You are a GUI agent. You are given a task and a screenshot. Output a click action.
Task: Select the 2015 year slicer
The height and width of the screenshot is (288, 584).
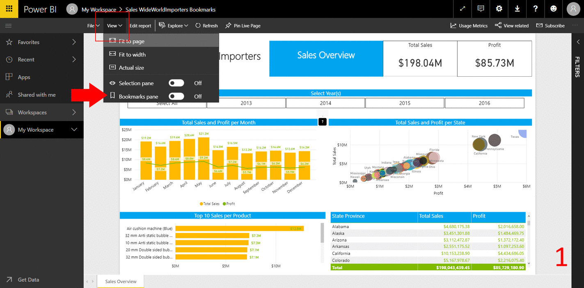(405, 103)
